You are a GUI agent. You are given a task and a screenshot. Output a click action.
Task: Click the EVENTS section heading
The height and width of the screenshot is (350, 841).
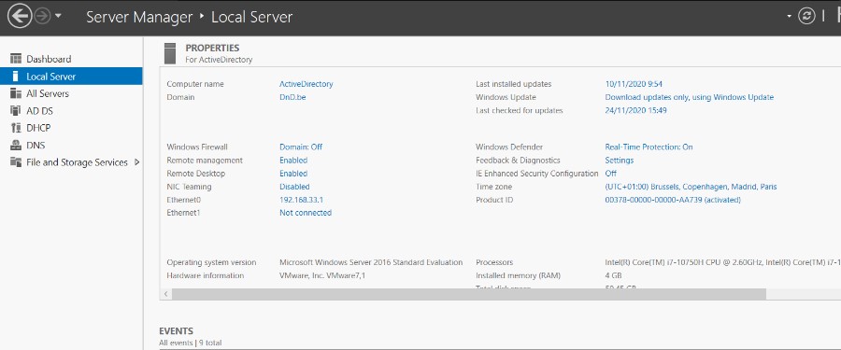[176, 331]
